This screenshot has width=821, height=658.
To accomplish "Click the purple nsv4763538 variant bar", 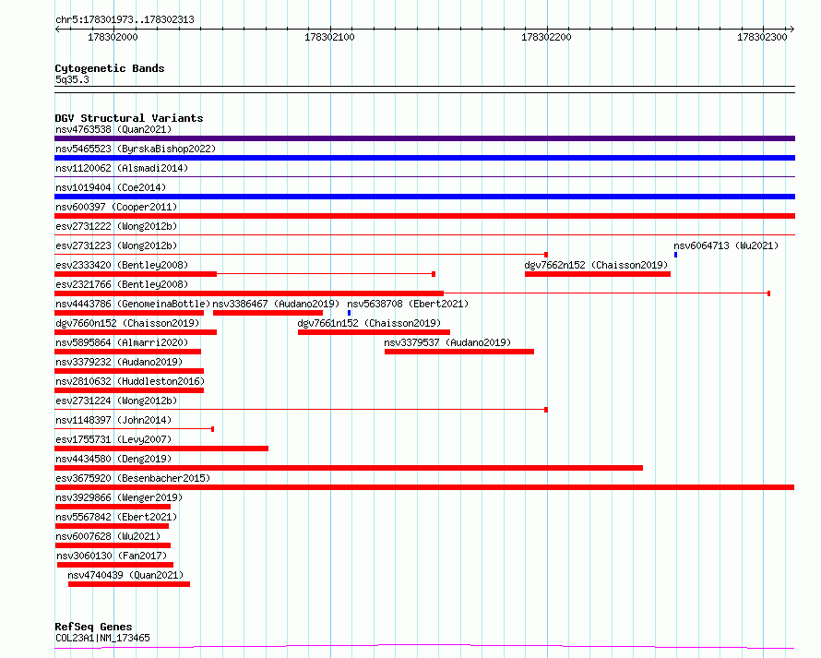I will tap(424, 138).
